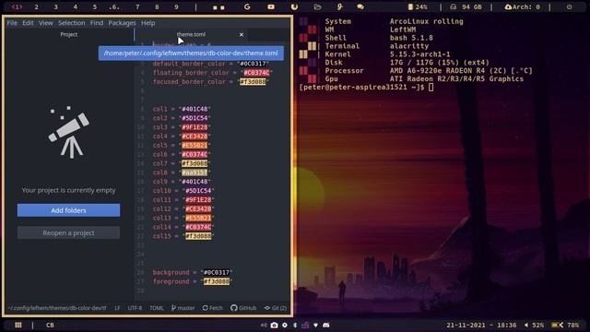Switch to workspace 9 in top bar

(x=176, y=6)
